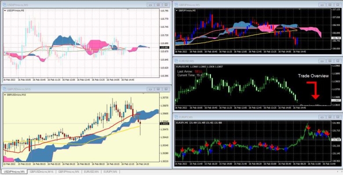343x175 pixels.
Task: Restore the EURUSD,M5 chart window
Action: 330,61
